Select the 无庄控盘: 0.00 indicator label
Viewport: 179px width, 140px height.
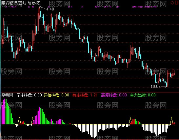coord(29,95)
